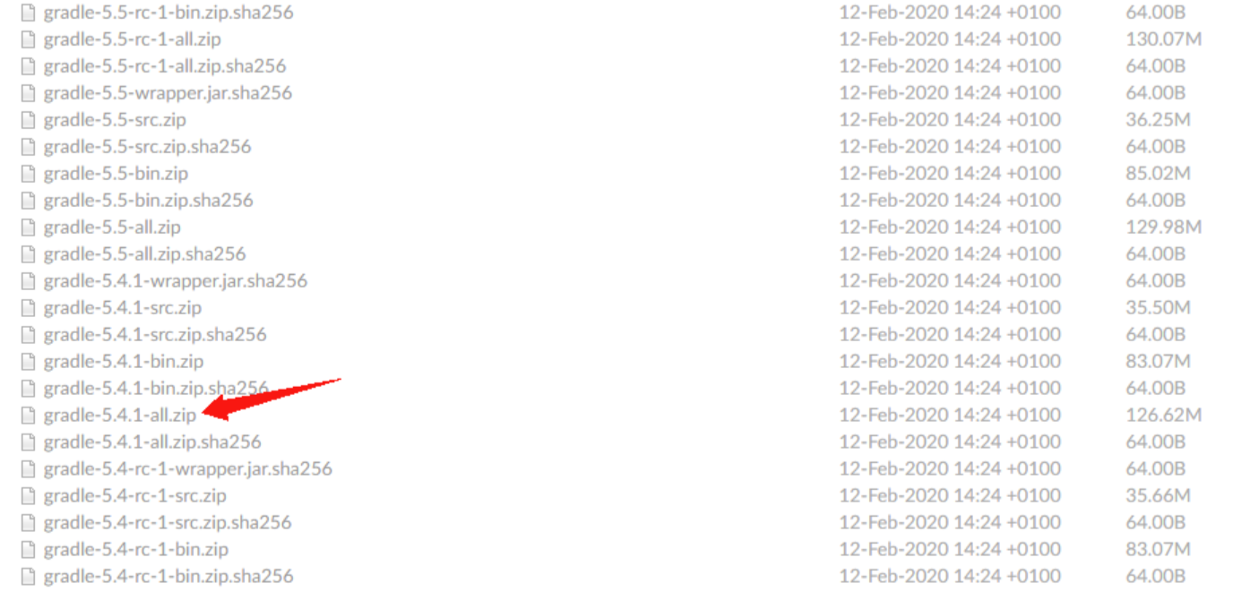This screenshot has width=1233, height=592.
Task: Open the gradle-5.5-all.zip link
Action: [112, 227]
